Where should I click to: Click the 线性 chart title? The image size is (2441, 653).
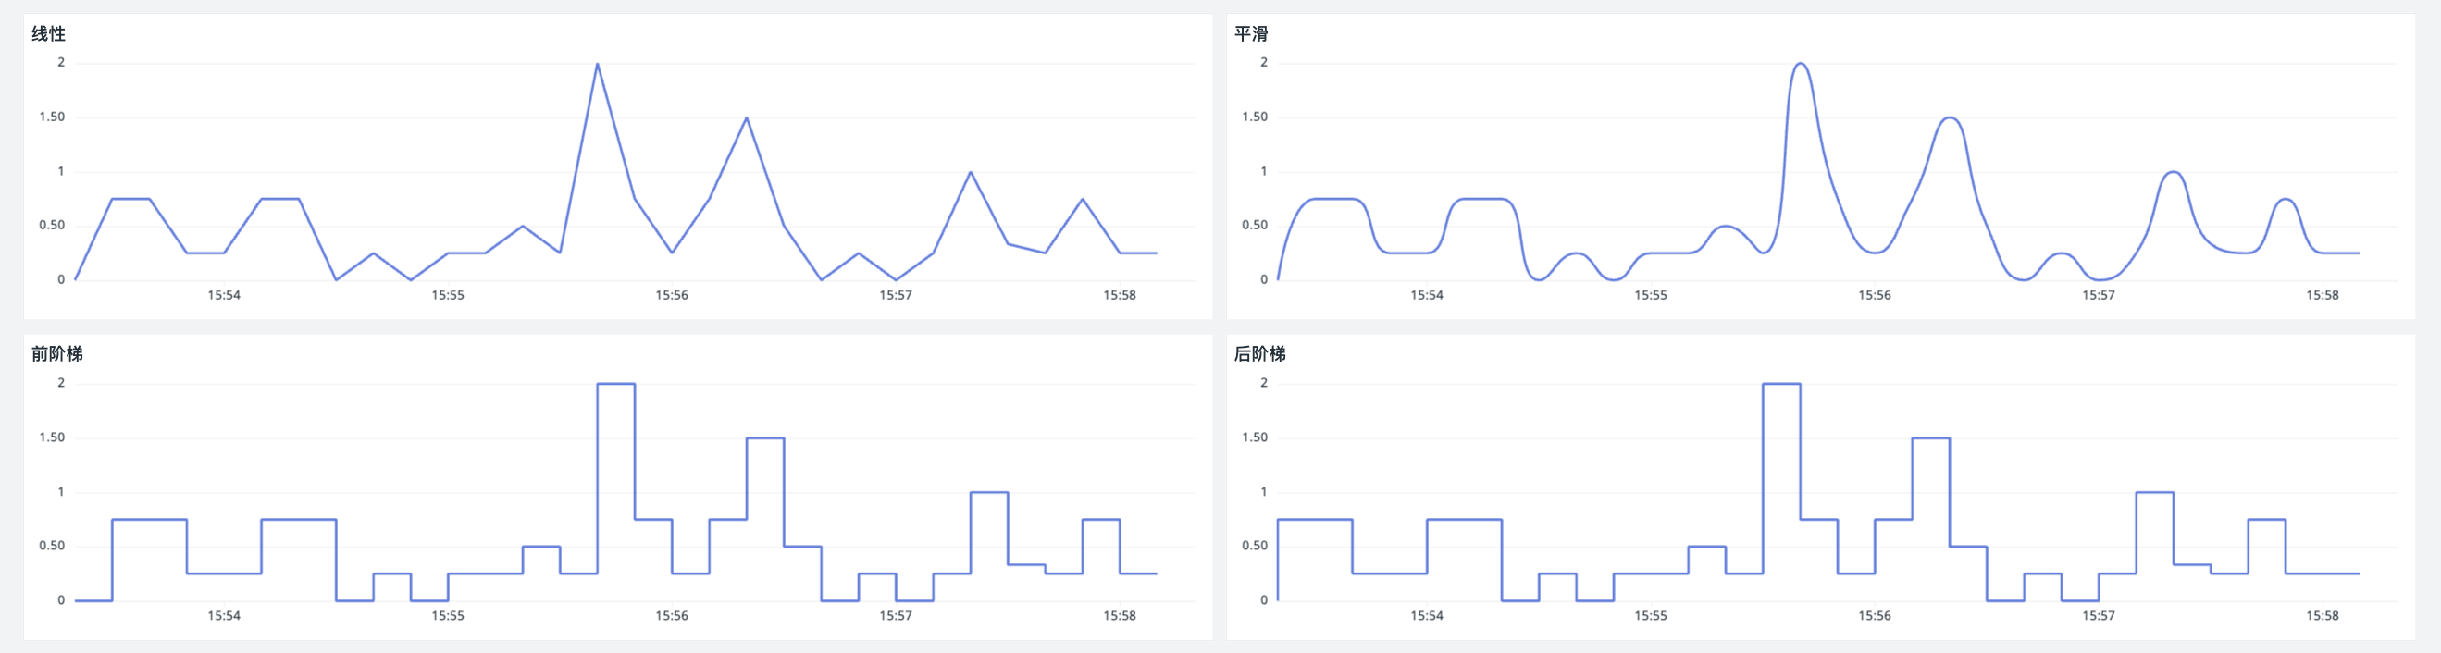coord(48,34)
